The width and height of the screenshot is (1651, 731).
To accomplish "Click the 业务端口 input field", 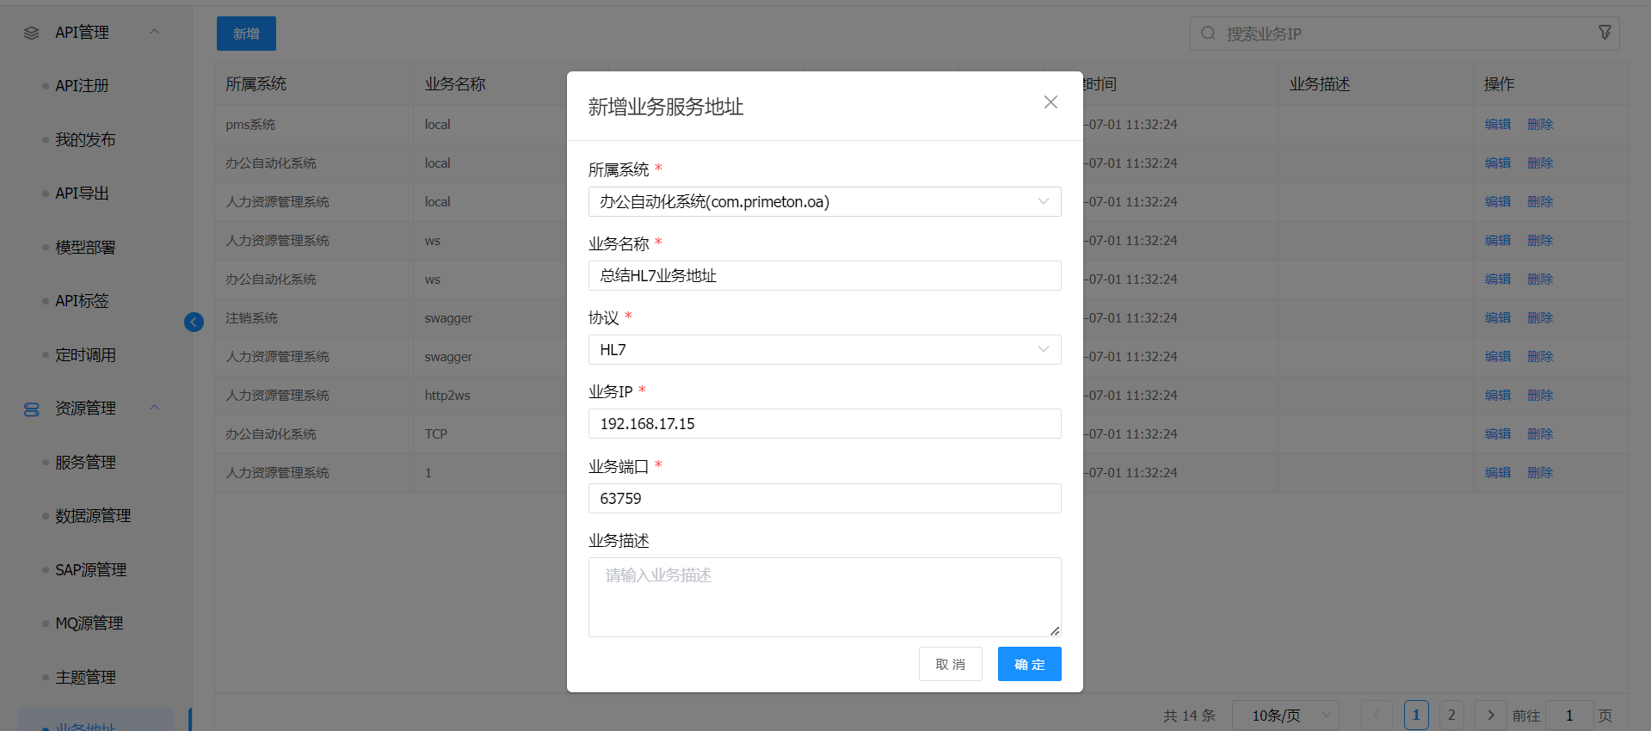I will point(824,499).
